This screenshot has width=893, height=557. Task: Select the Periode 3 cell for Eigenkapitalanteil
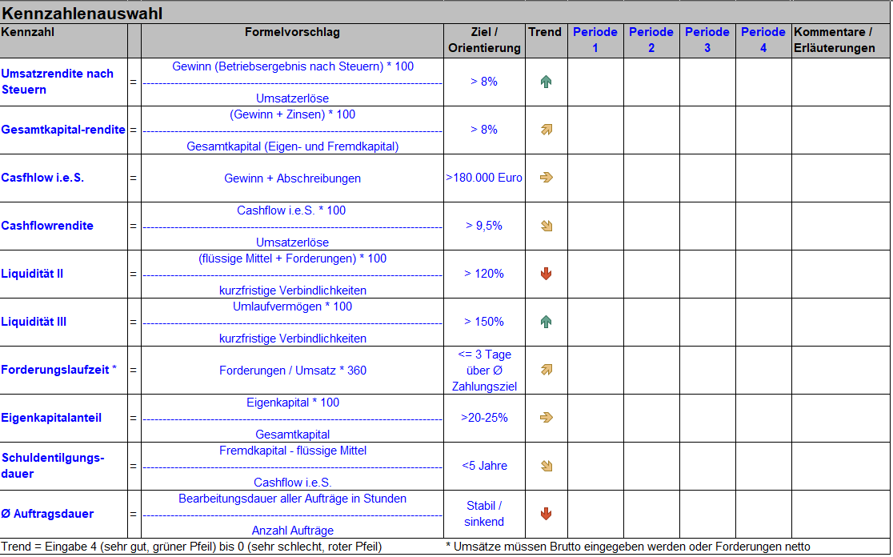tap(707, 418)
